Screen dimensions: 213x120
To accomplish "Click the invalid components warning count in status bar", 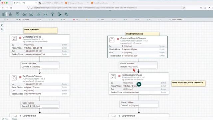I will tap(88, 20).
